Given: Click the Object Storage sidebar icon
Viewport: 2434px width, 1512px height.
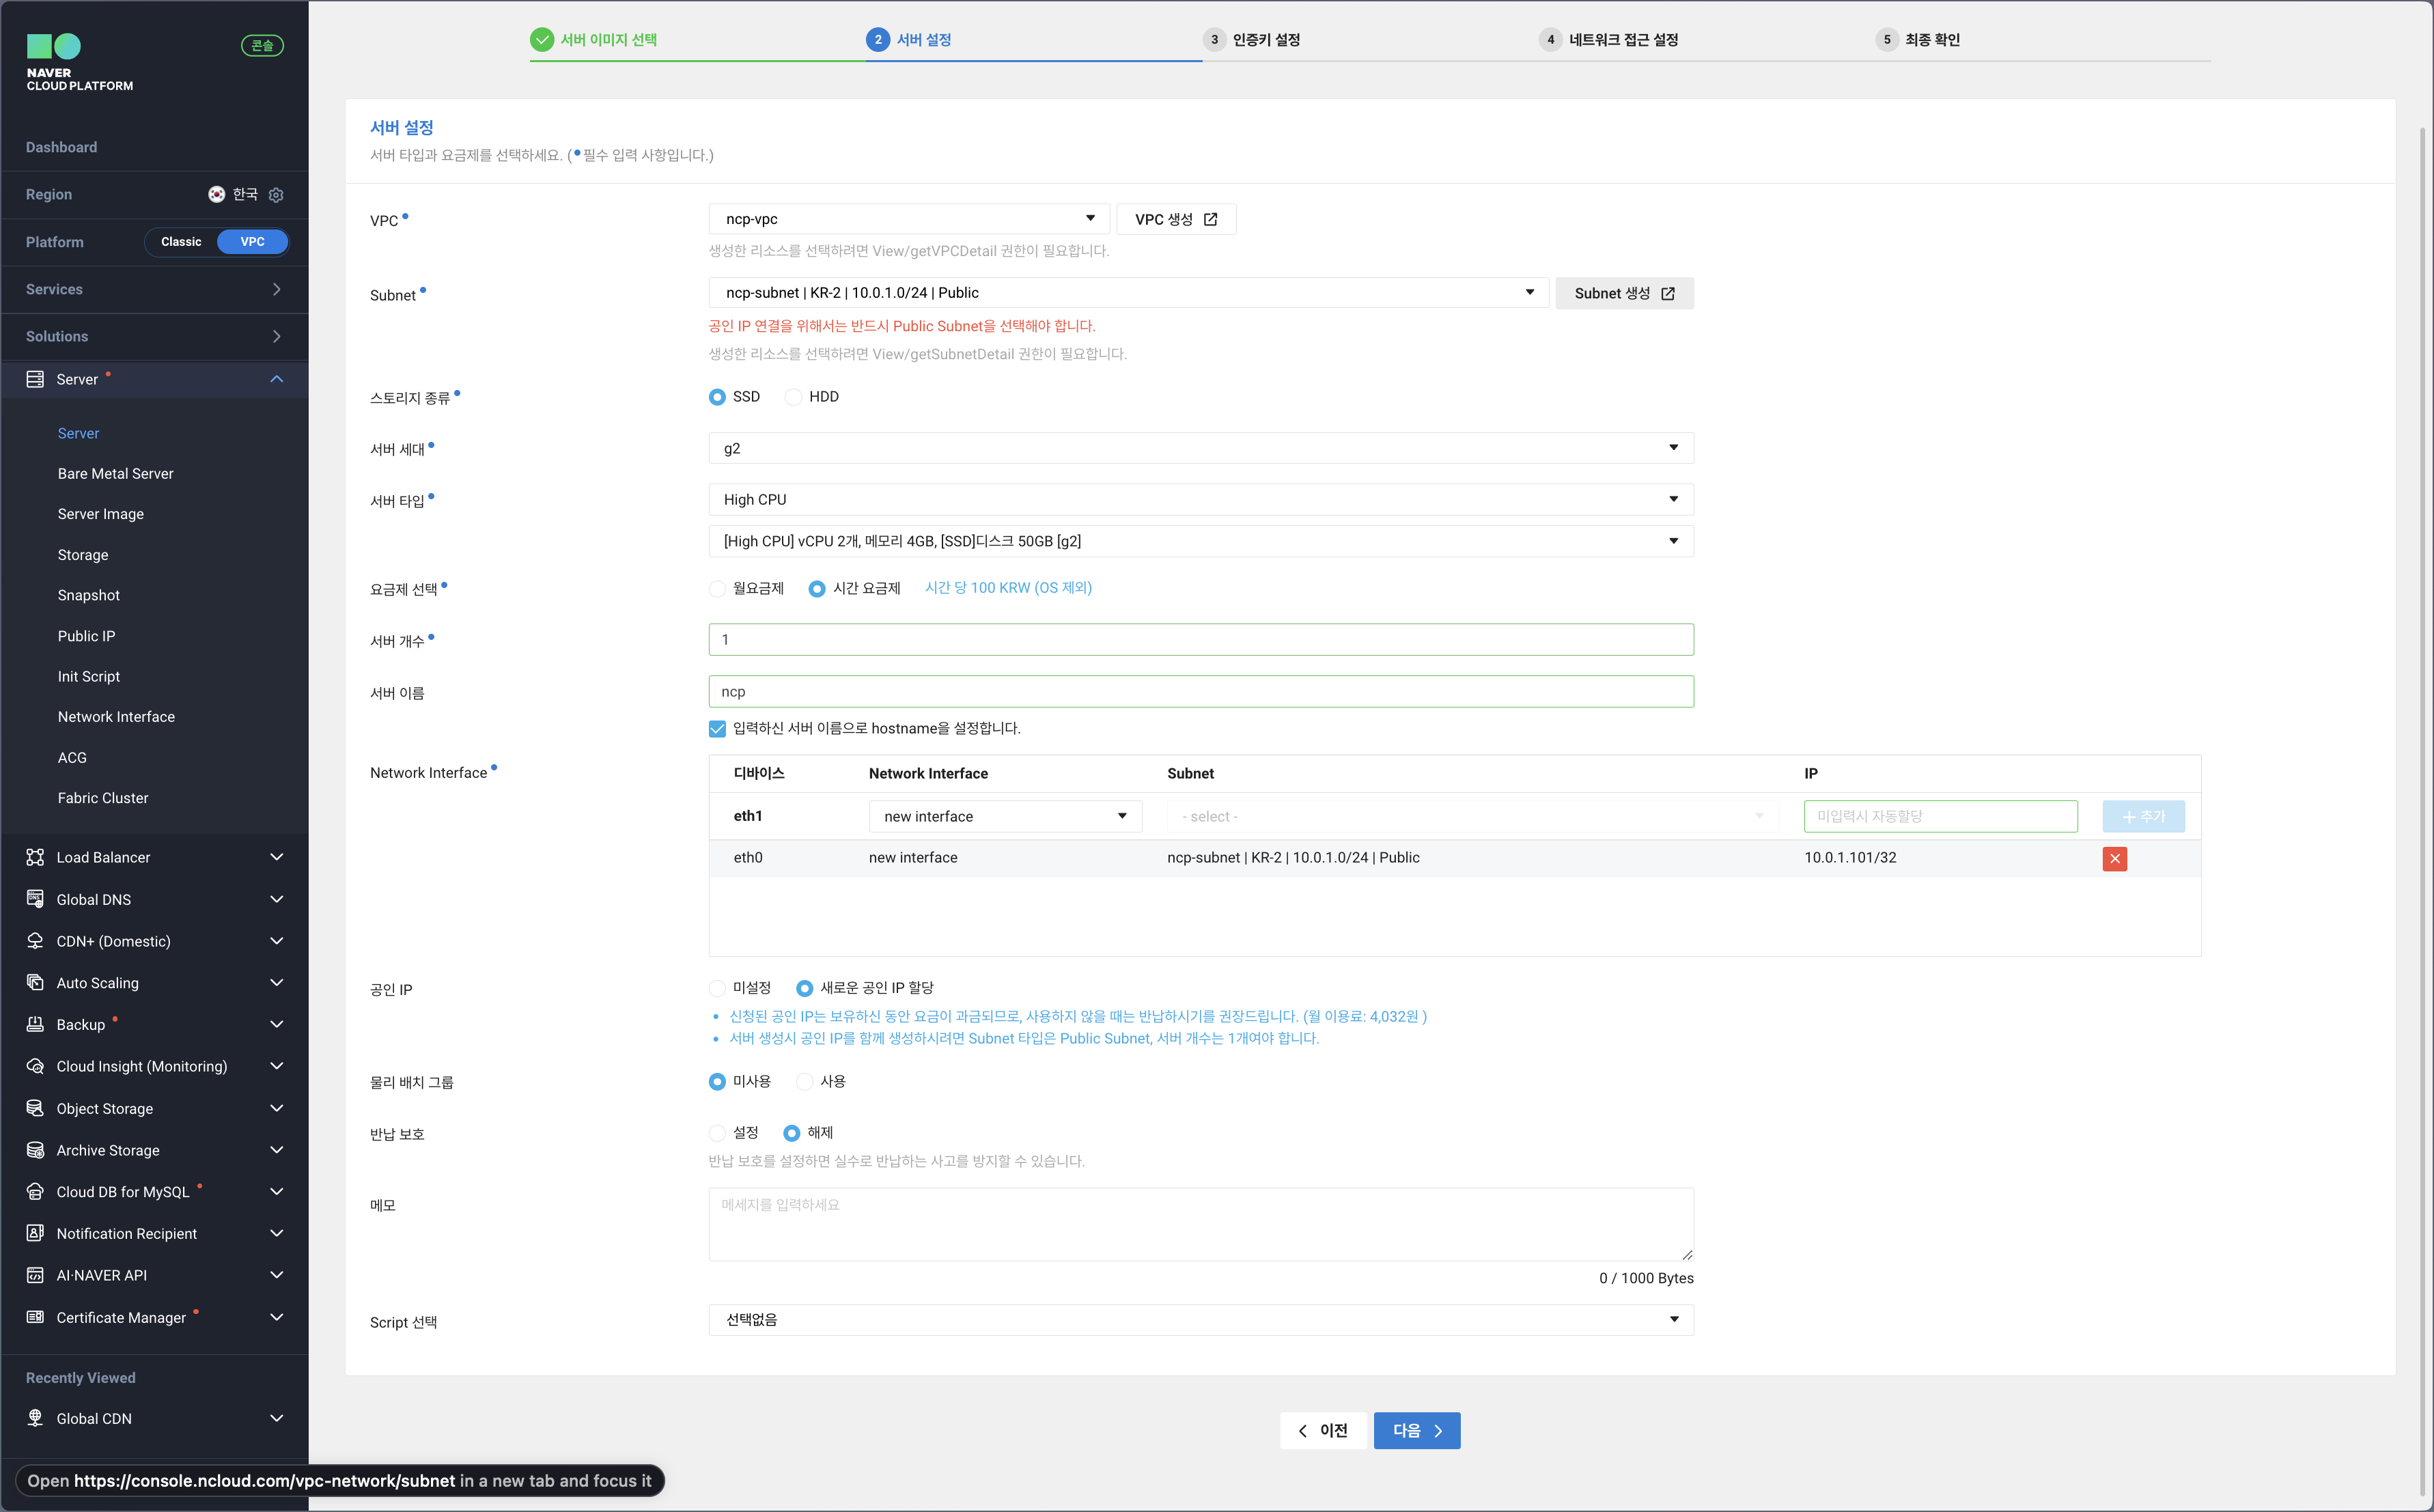Looking at the screenshot, I should point(35,1108).
